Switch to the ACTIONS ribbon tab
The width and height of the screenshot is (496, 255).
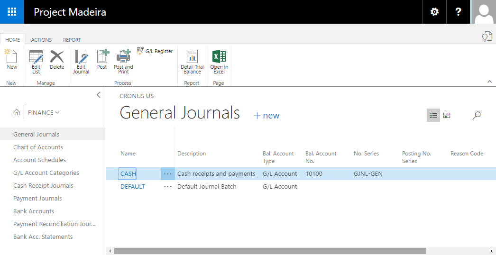pyautogui.click(x=41, y=40)
